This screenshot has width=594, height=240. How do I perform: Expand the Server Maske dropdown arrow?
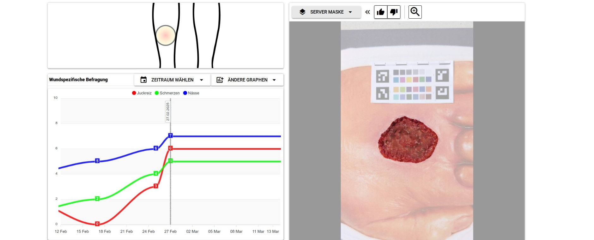[350, 12]
